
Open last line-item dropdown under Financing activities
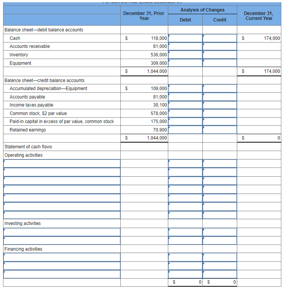[62, 274]
